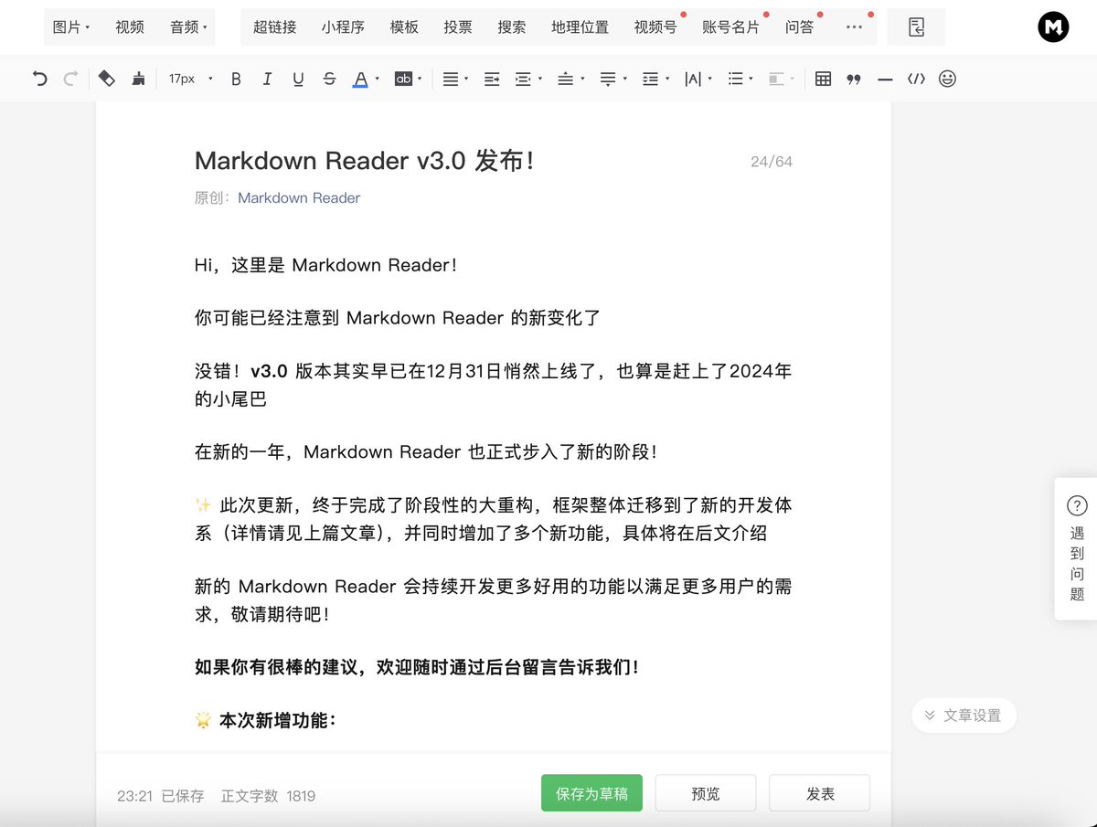This screenshot has width=1097, height=827.
Task: Apply strikethrough to text
Action: pyautogui.click(x=328, y=79)
